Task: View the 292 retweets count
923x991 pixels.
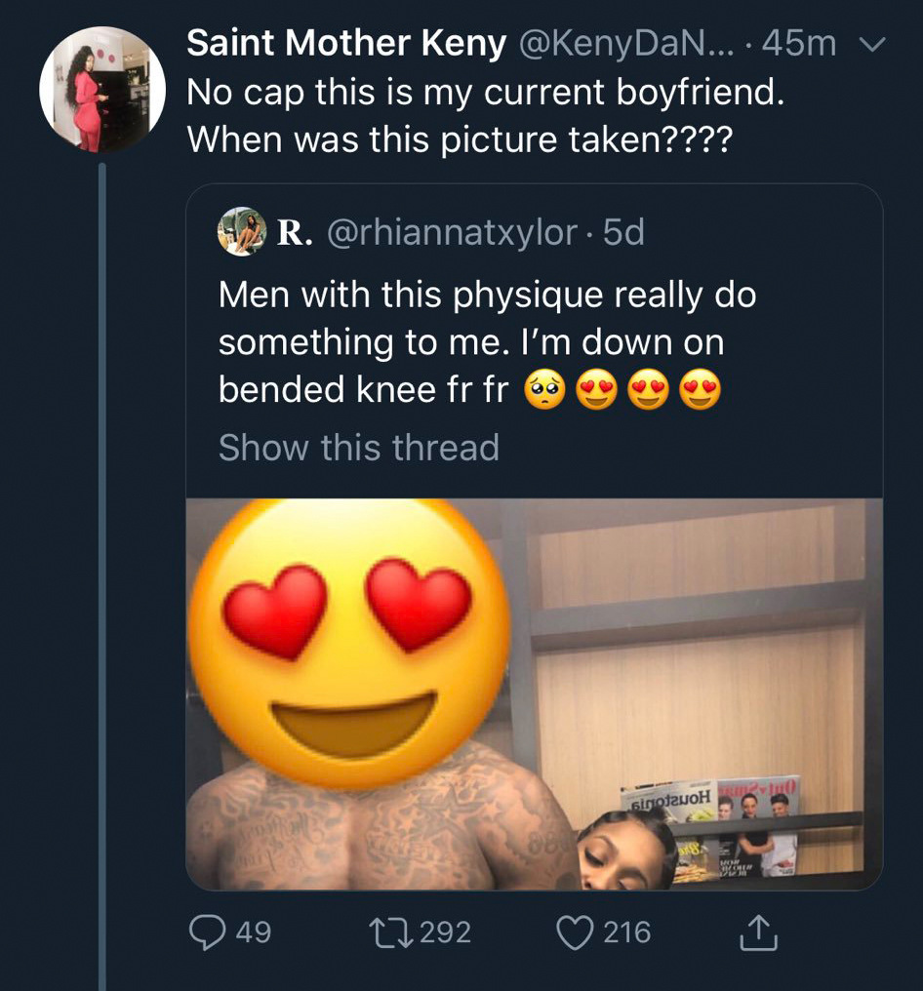Action: tap(446, 932)
